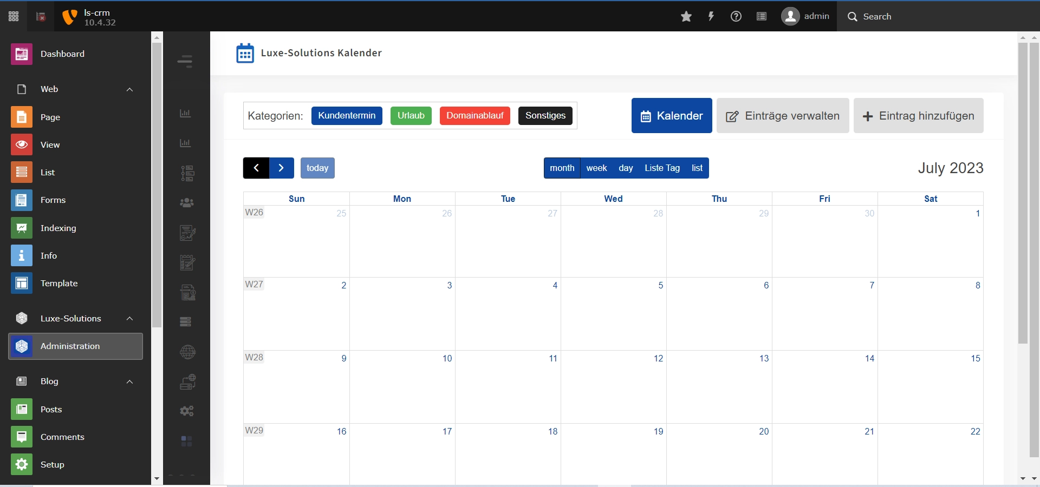The width and height of the screenshot is (1040, 487).
Task: Click the content area vertical scrollbar
Action: coord(1023,193)
